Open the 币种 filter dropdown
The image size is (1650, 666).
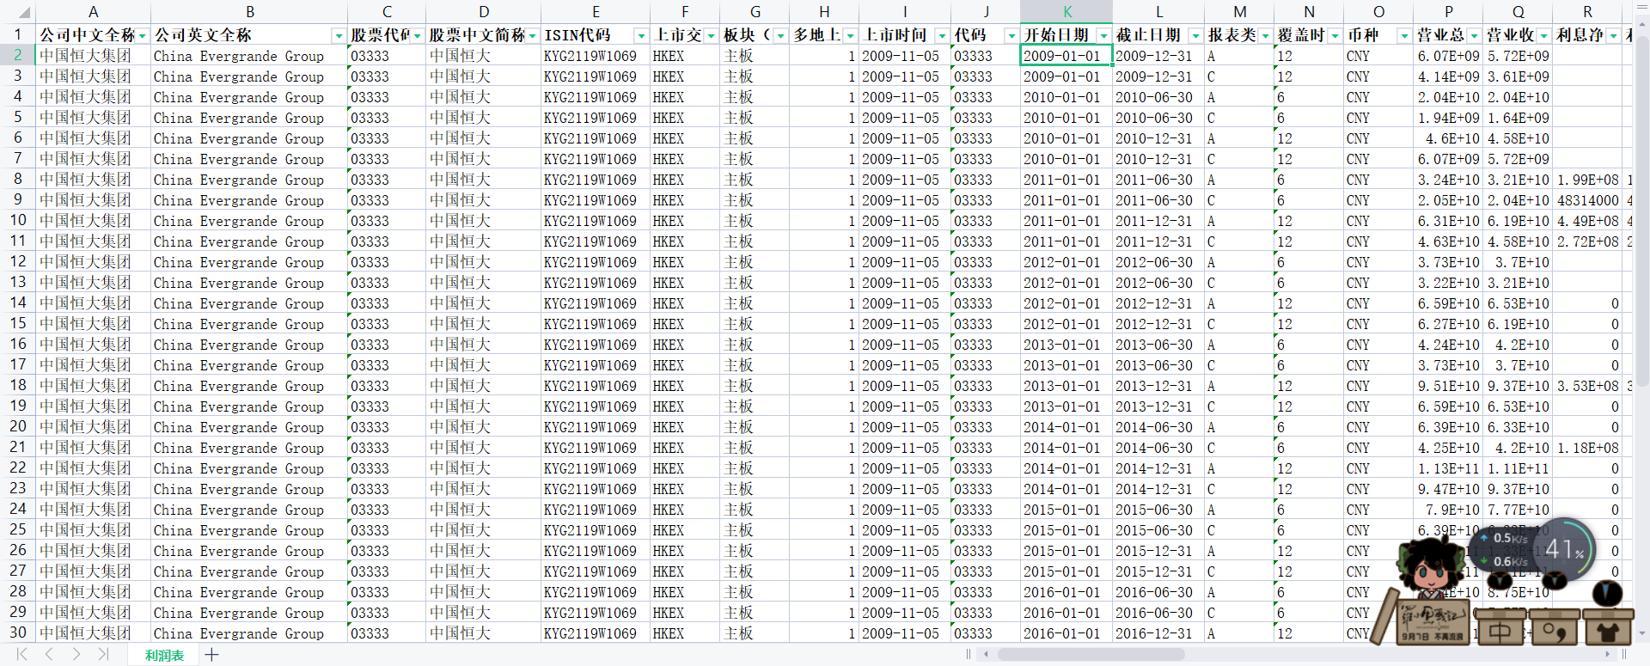click(1404, 35)
